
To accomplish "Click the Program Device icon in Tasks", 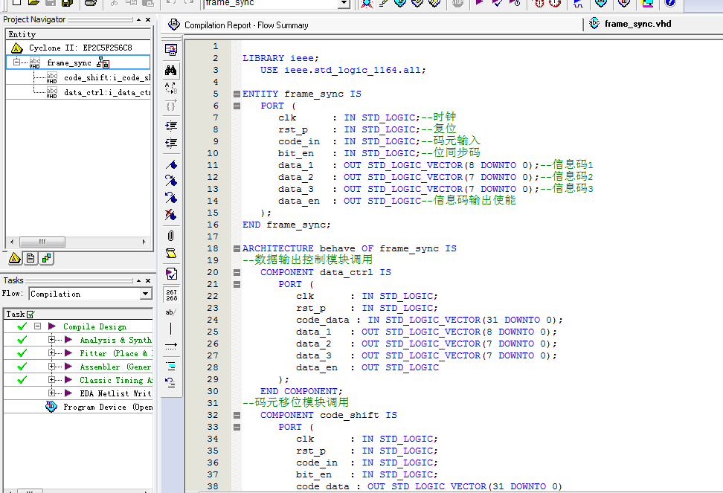I will click(51, 407).
